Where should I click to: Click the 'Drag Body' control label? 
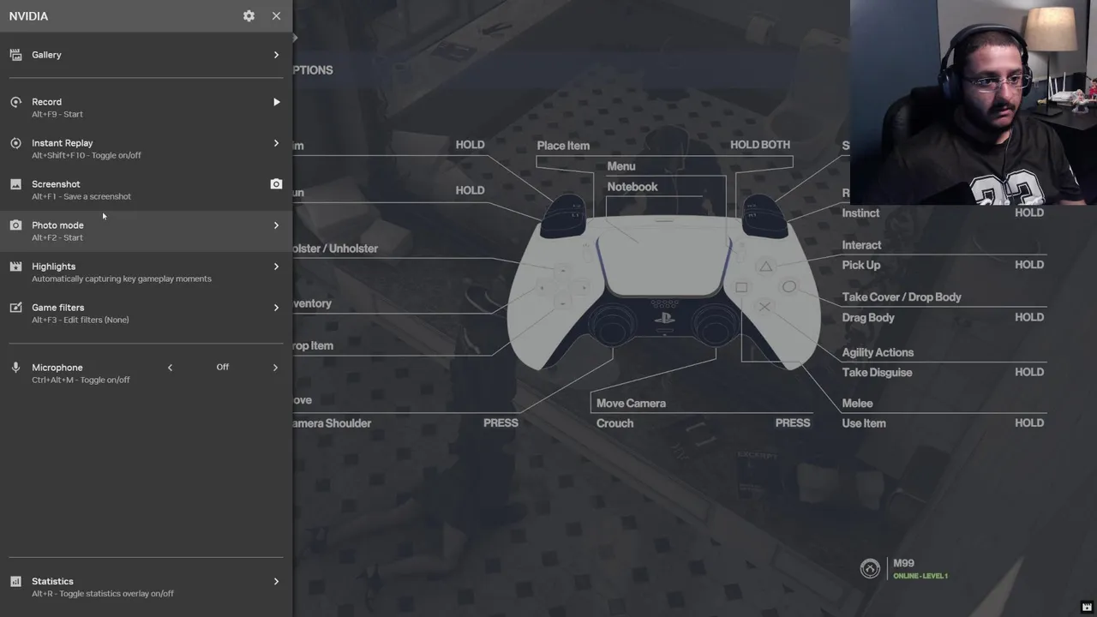[868, 318]
